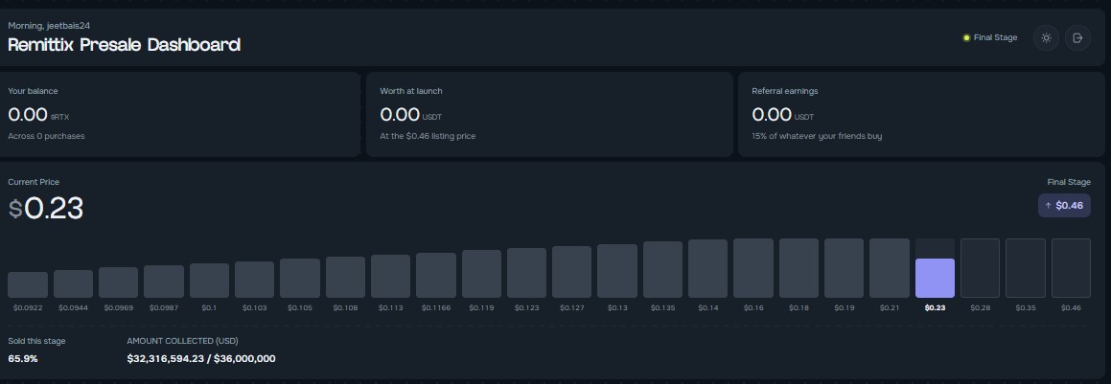
Task: Click the Referral earnings card heading
Action: tap(784, 91)
